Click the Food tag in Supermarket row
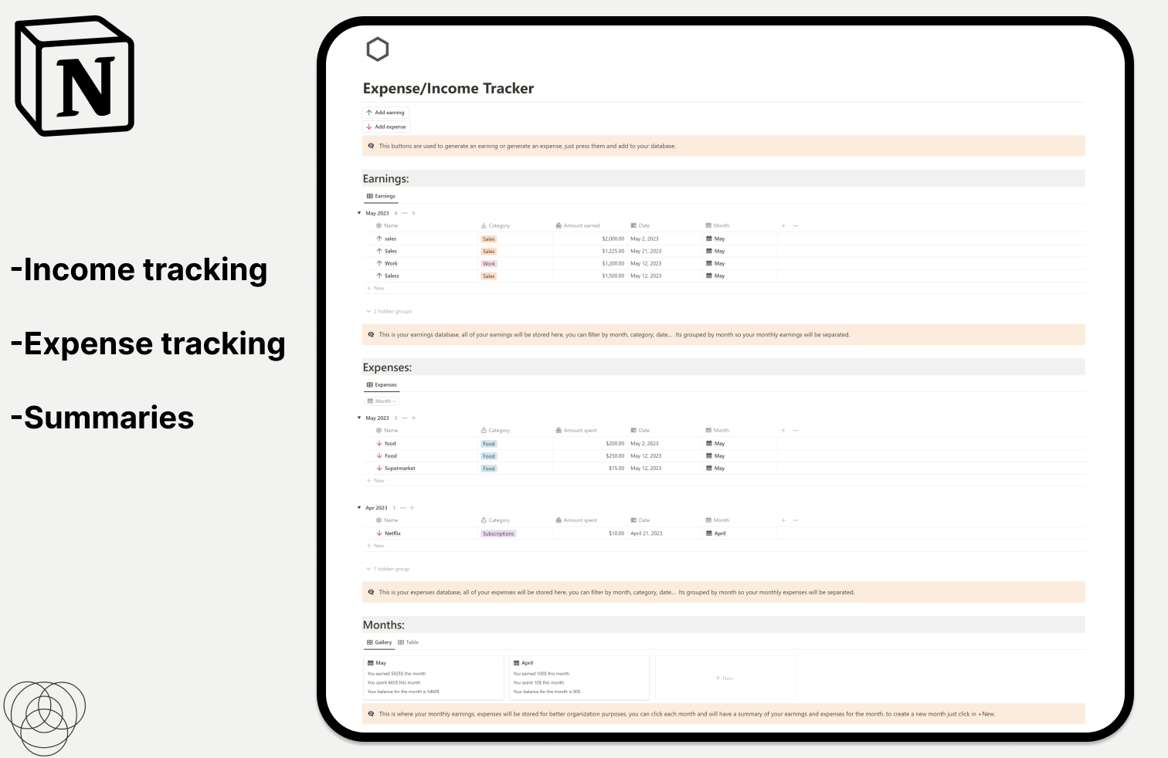Screen dimensions: 1168x758 pos(489,469)
